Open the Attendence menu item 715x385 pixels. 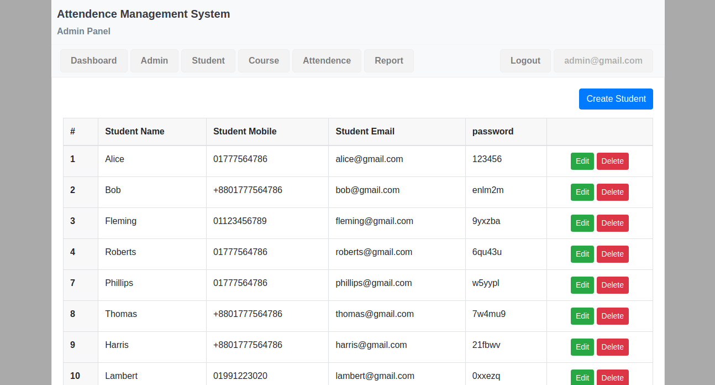click(x=327, y=61)
